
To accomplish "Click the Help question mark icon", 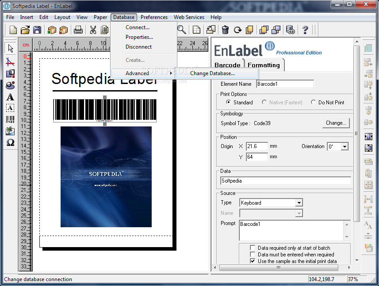I will point(305,30).
